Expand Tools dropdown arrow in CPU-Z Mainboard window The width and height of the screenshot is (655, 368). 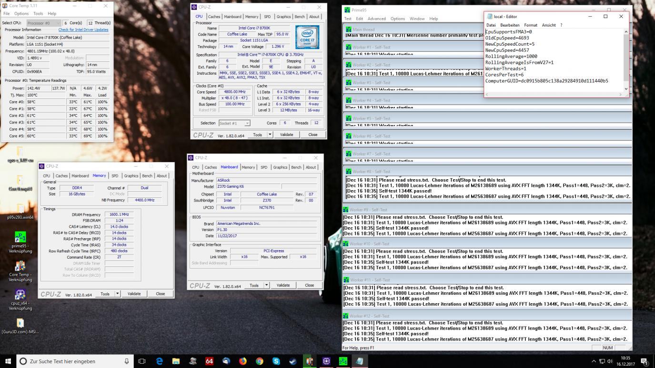click(x=267, y=285)
